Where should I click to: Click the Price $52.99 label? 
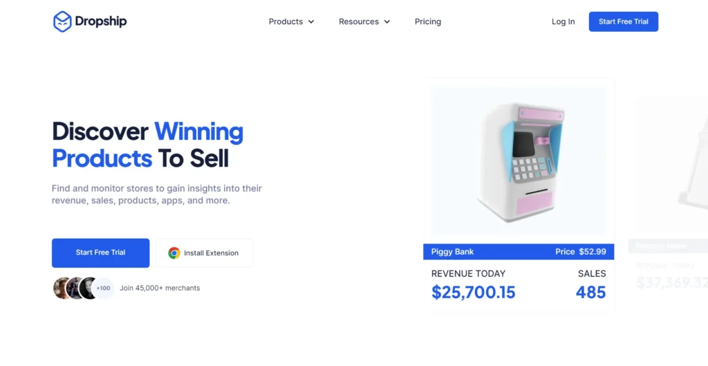581,252
